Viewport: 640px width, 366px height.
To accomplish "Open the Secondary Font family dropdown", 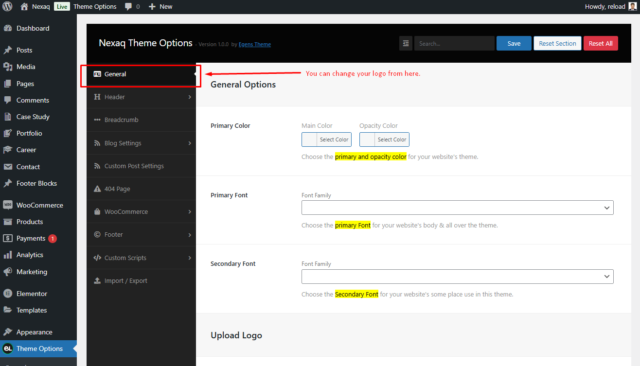I will (457, 277).
